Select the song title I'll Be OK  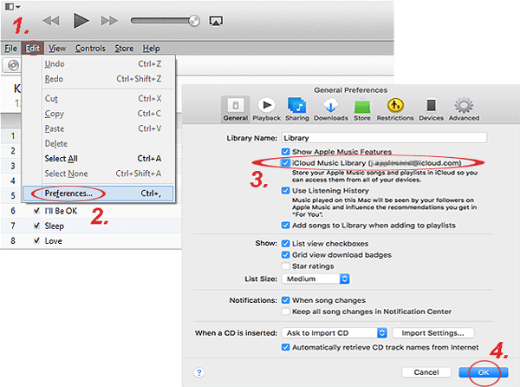[x=61, y=211]
